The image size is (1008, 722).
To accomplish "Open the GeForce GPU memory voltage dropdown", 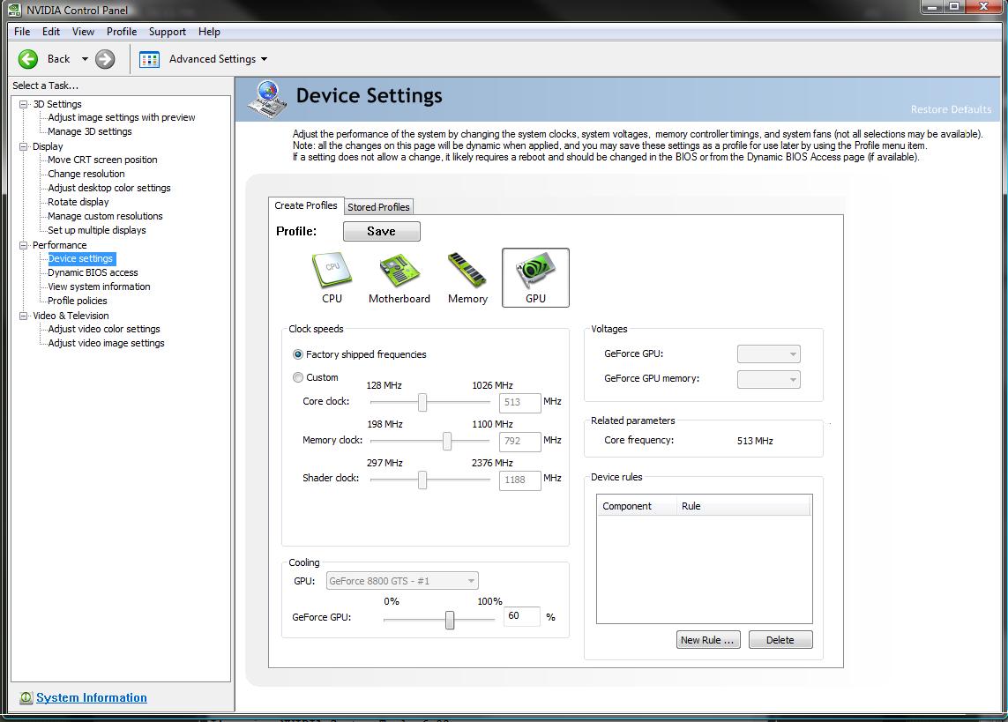I will (x=769, y=379).
